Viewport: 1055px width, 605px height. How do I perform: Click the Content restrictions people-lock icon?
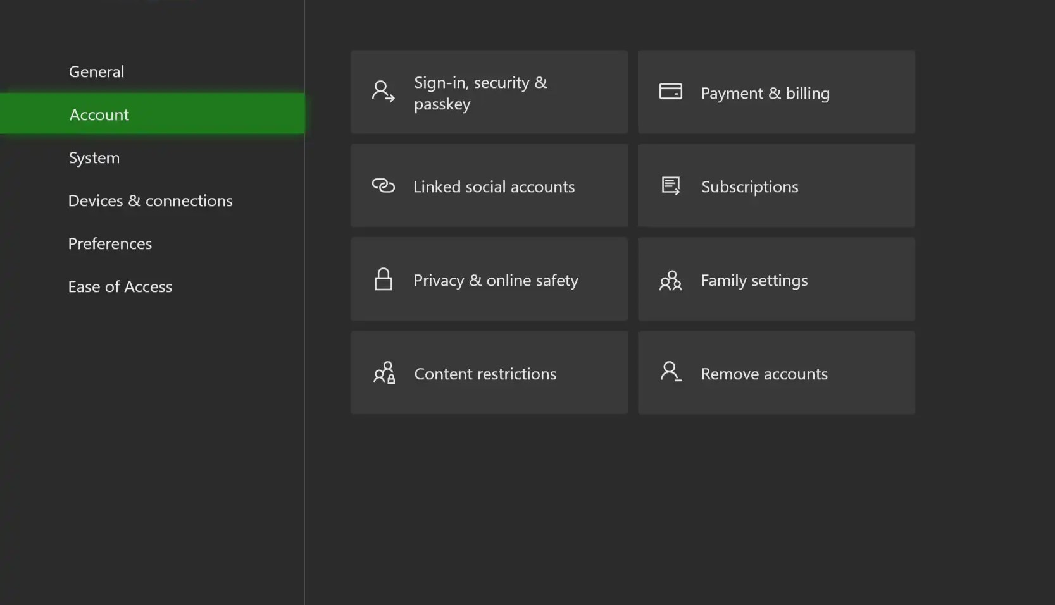(384, 373)
